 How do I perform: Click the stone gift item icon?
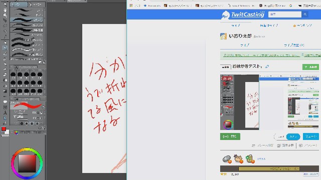tap(227, 159)
